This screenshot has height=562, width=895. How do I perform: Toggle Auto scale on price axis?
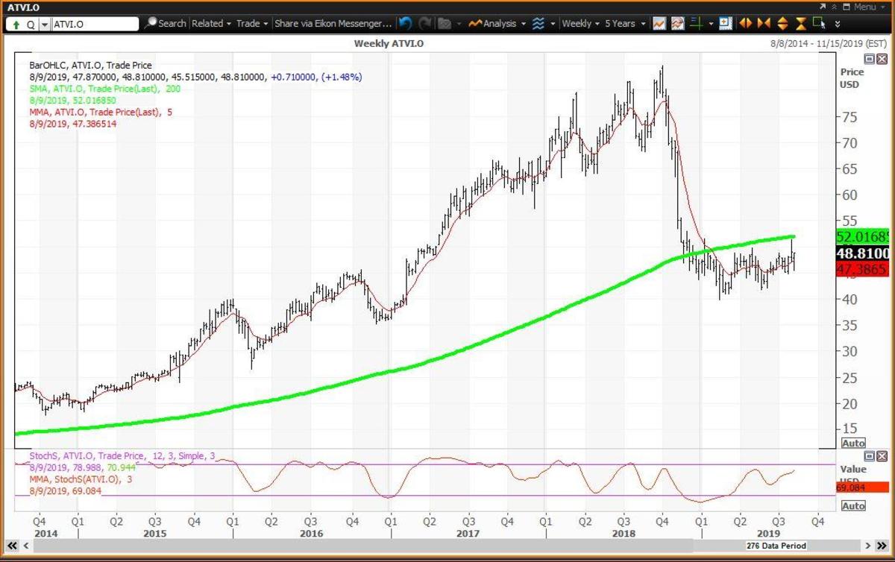853,443
